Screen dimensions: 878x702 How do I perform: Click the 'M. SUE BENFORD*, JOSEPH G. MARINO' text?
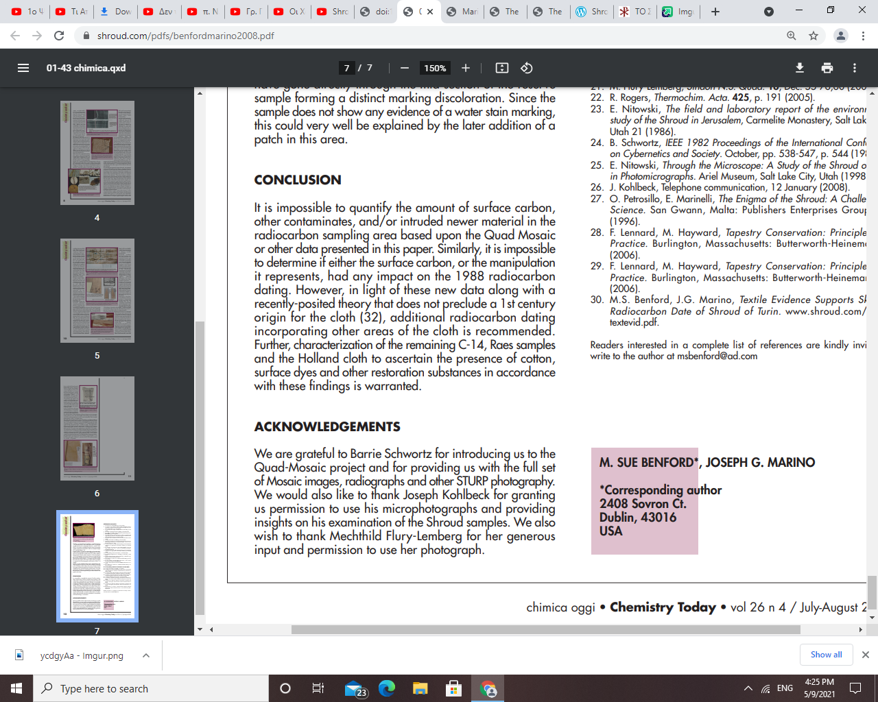[x=707, y=463]
